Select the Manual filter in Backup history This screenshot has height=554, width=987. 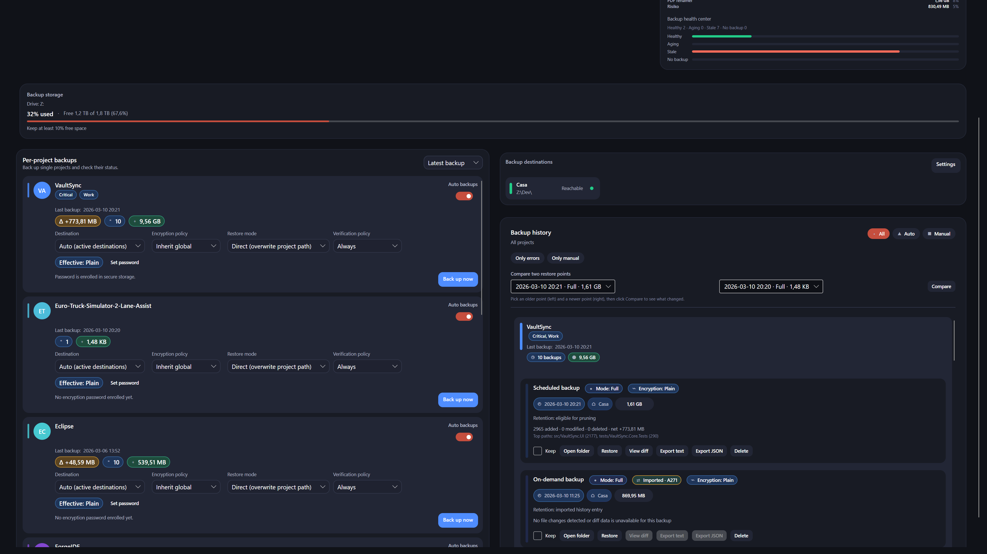pyautogui.click(x=939, y=234)
